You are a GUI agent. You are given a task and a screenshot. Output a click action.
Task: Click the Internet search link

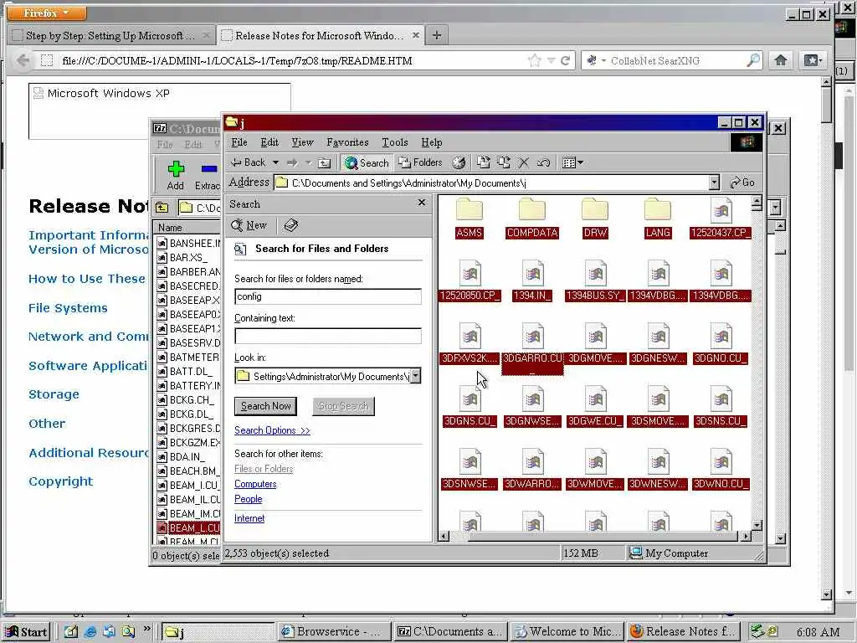249,518
